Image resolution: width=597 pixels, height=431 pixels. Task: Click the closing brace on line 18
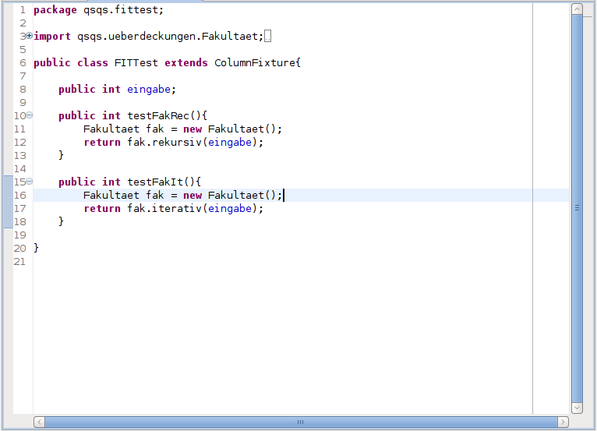click(61, 221)
